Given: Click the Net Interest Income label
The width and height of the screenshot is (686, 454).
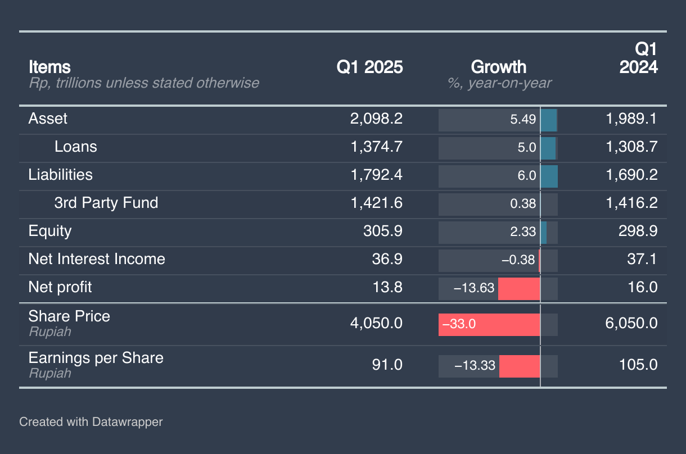Looking at the screenshot, I should point(97,259).
